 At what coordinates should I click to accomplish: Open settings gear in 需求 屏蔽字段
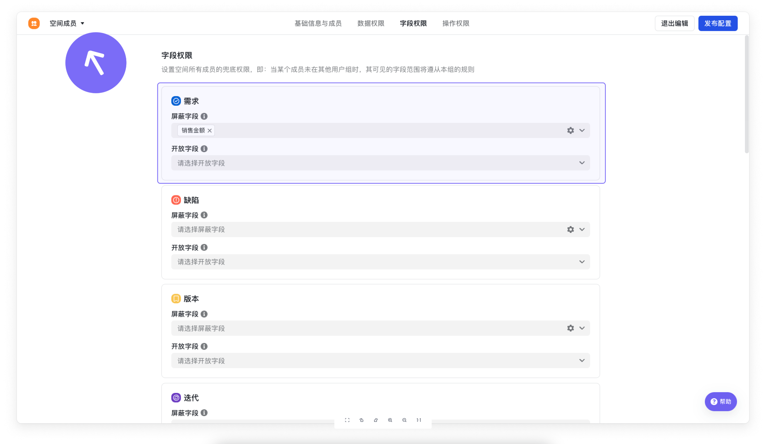point(570,130)
